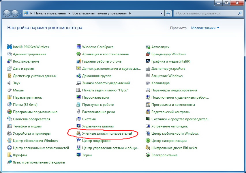Click the Forward navigation arrow button
The height and width of the screenshot is (173, 246).
15,13
